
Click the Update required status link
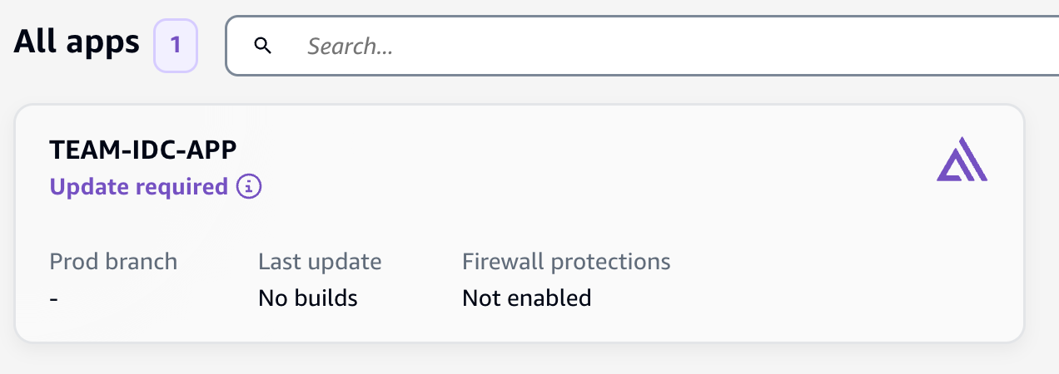tap(139, 186)
